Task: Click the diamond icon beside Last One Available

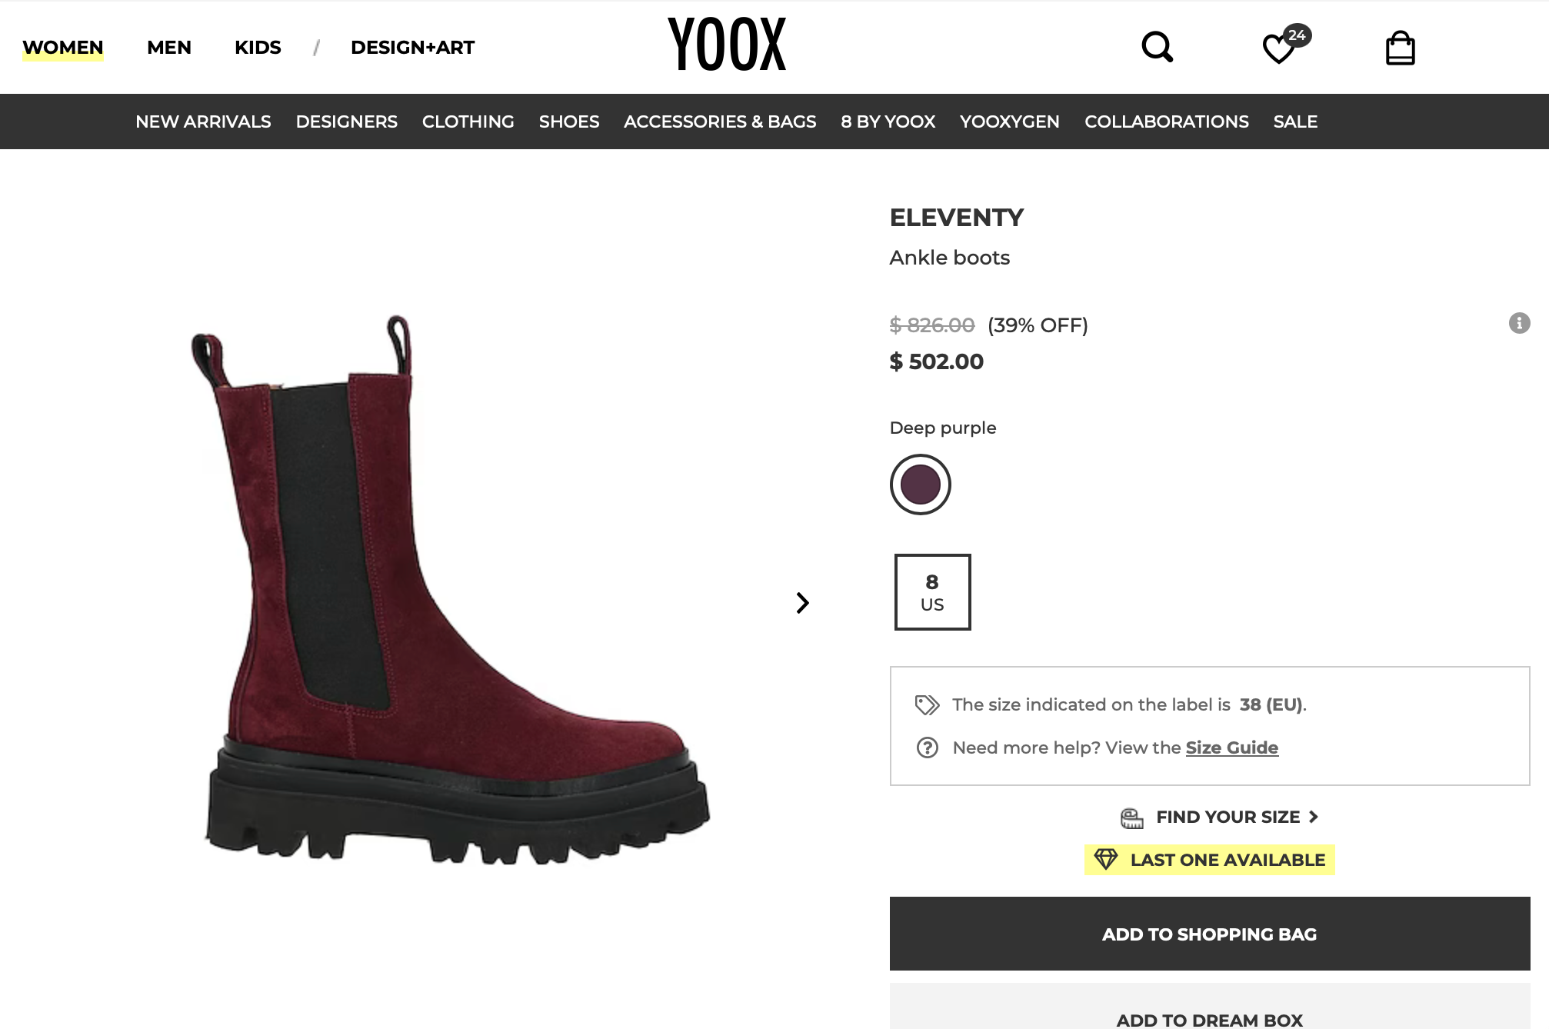Action: click(x=1106, y=859)
